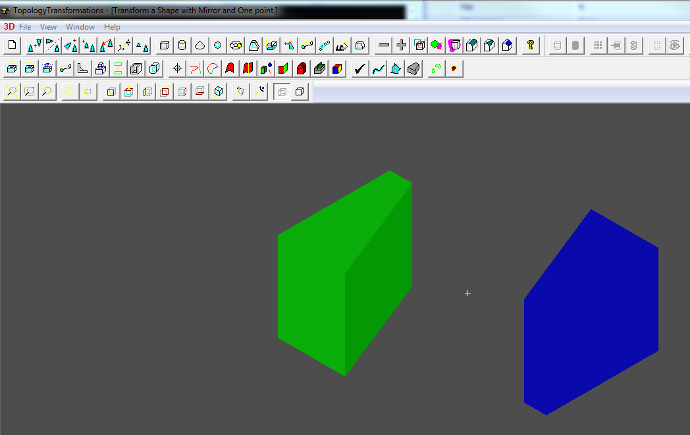Click the yellow question mark help icon
The height and width of the screenshot is (435, 690).
(531, 45)
